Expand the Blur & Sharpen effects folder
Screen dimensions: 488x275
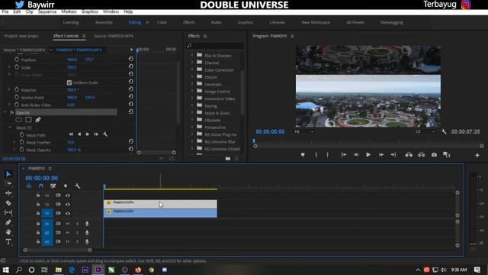pos(192,55)
